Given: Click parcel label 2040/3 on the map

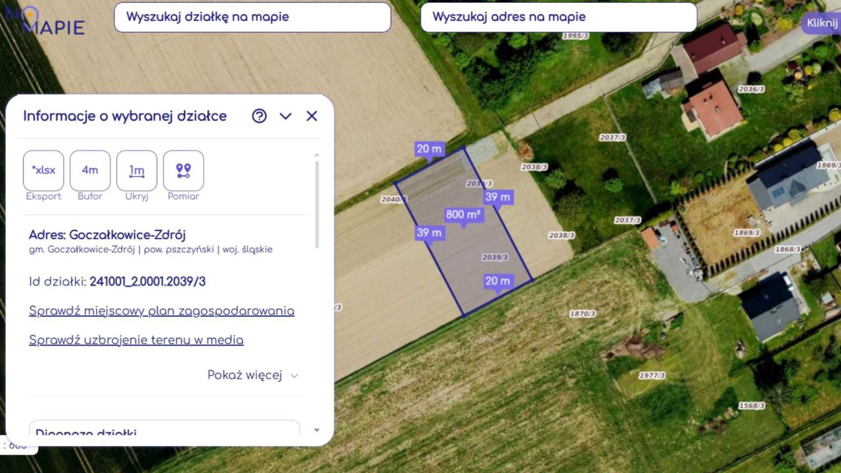Looking at the screenshot, I should click(394, 198).
